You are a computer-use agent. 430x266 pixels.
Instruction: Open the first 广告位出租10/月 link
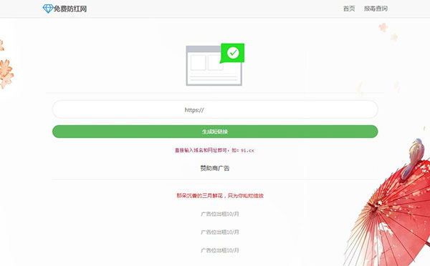tap(220, 214)
